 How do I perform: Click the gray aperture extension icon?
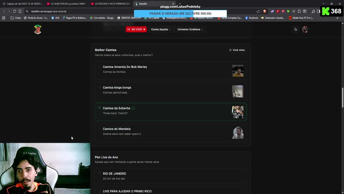[x=294, y=11]
